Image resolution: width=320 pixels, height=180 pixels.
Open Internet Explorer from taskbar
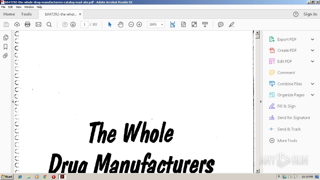click(20, 177)
